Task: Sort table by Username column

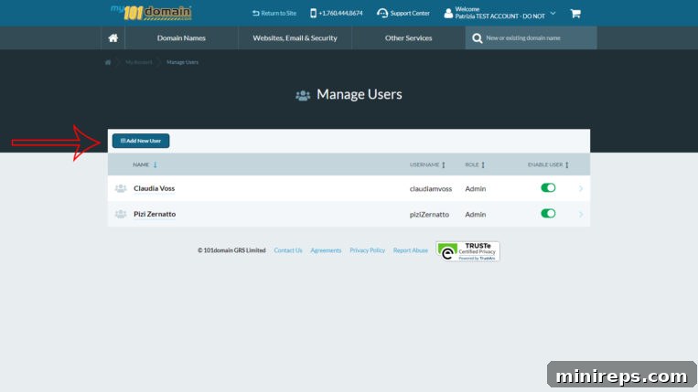Action: 427,164
